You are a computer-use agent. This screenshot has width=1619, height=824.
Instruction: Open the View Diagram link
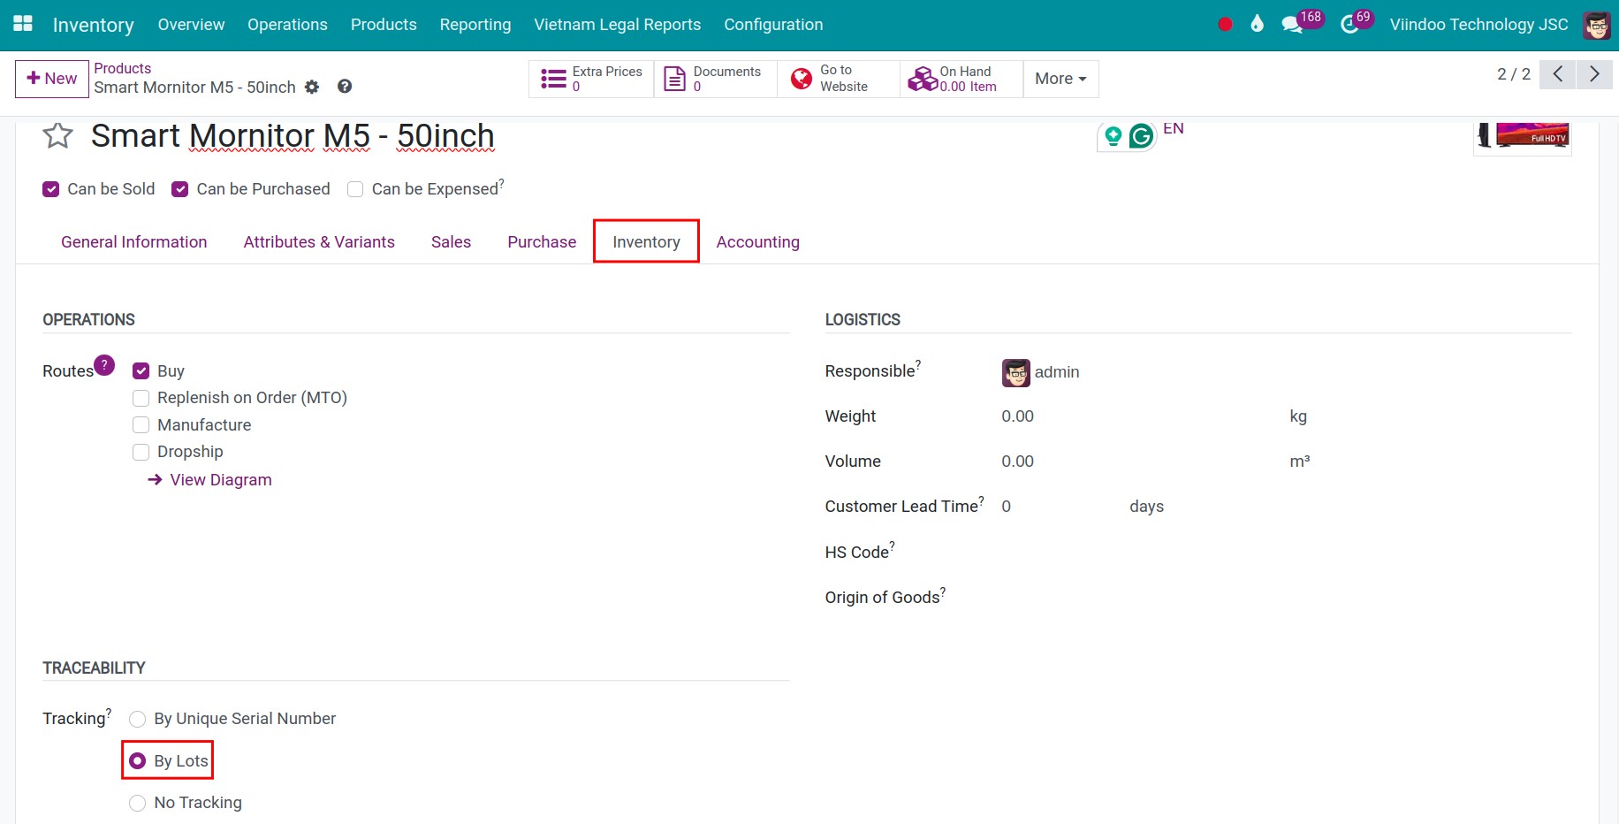[x=221, y=480]
